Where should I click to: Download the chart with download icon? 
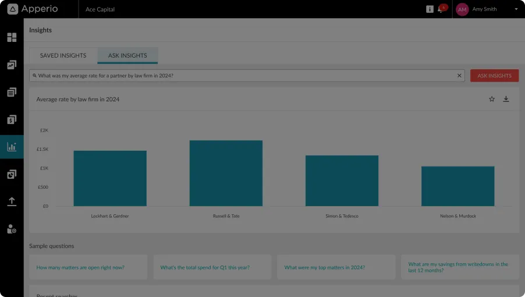[x=506, y=99]
